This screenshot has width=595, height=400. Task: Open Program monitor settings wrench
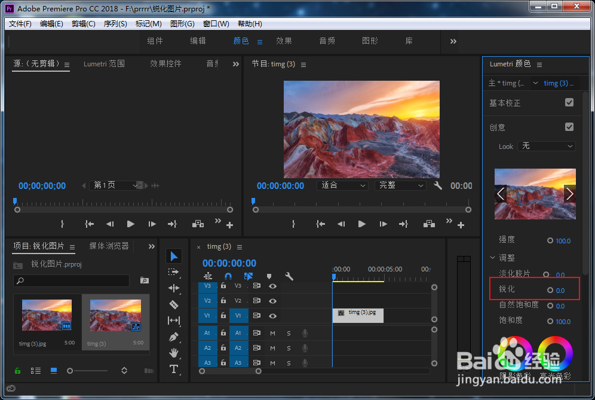click(438, 185)
